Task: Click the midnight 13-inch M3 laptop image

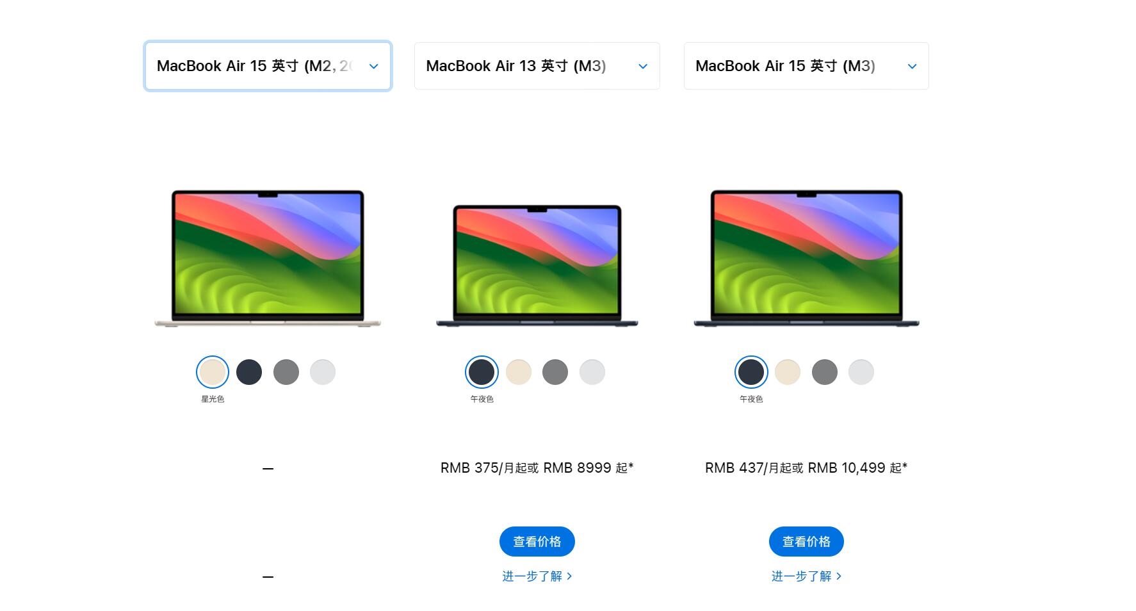Action: click(537, 266)
